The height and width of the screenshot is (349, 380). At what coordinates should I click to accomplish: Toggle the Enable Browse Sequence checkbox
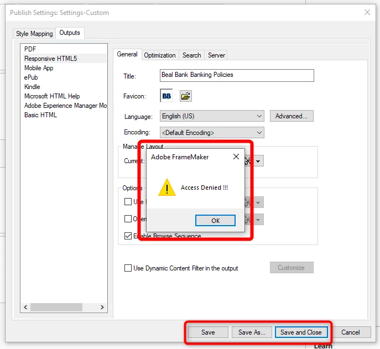[x=128, y=236]
